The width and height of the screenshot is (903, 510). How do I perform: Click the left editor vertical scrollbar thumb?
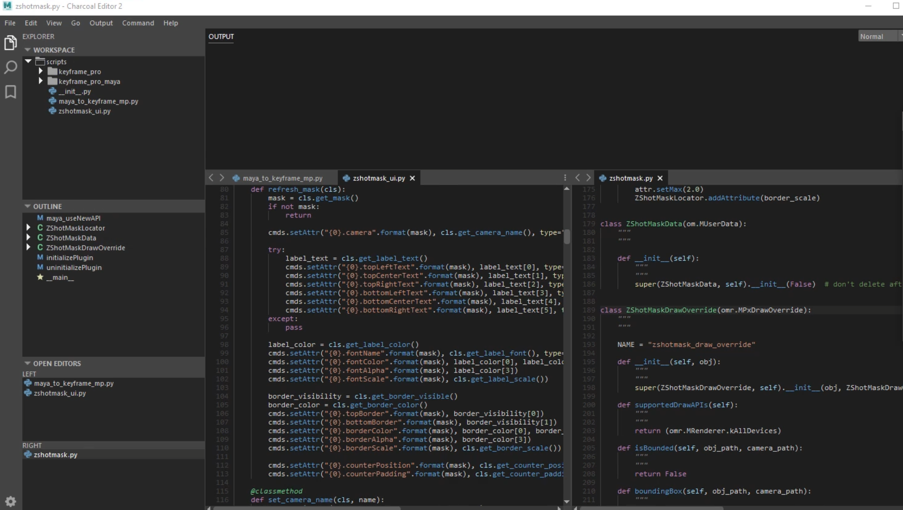coord(567,237)
